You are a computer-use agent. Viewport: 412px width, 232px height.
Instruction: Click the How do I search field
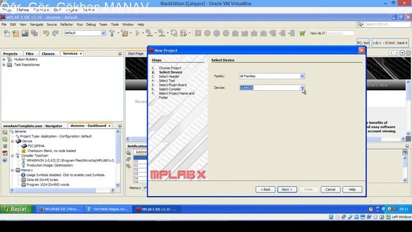tap(340, 34)
